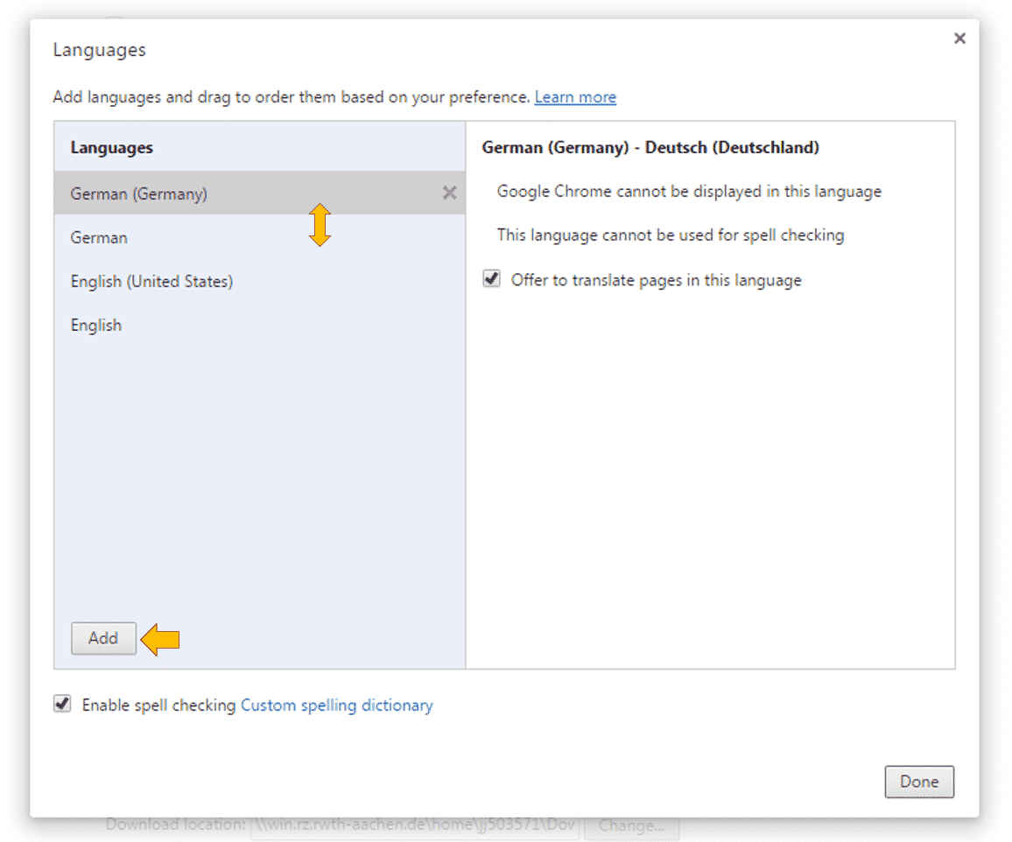Close the Languages dialog

(x=959, y=39)
